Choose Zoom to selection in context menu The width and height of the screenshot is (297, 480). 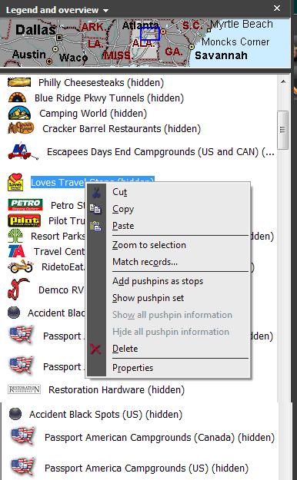(x=149, y=245)
